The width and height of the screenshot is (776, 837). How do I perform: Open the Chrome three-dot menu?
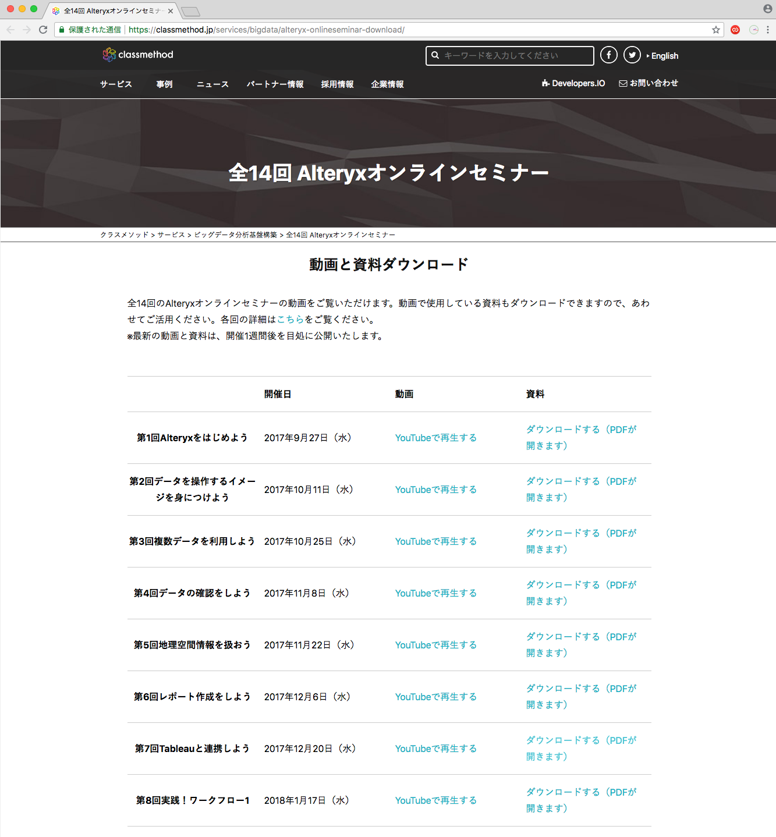(768, 30)
